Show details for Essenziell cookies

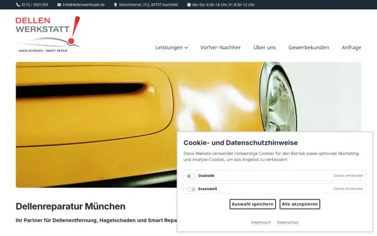348,189
